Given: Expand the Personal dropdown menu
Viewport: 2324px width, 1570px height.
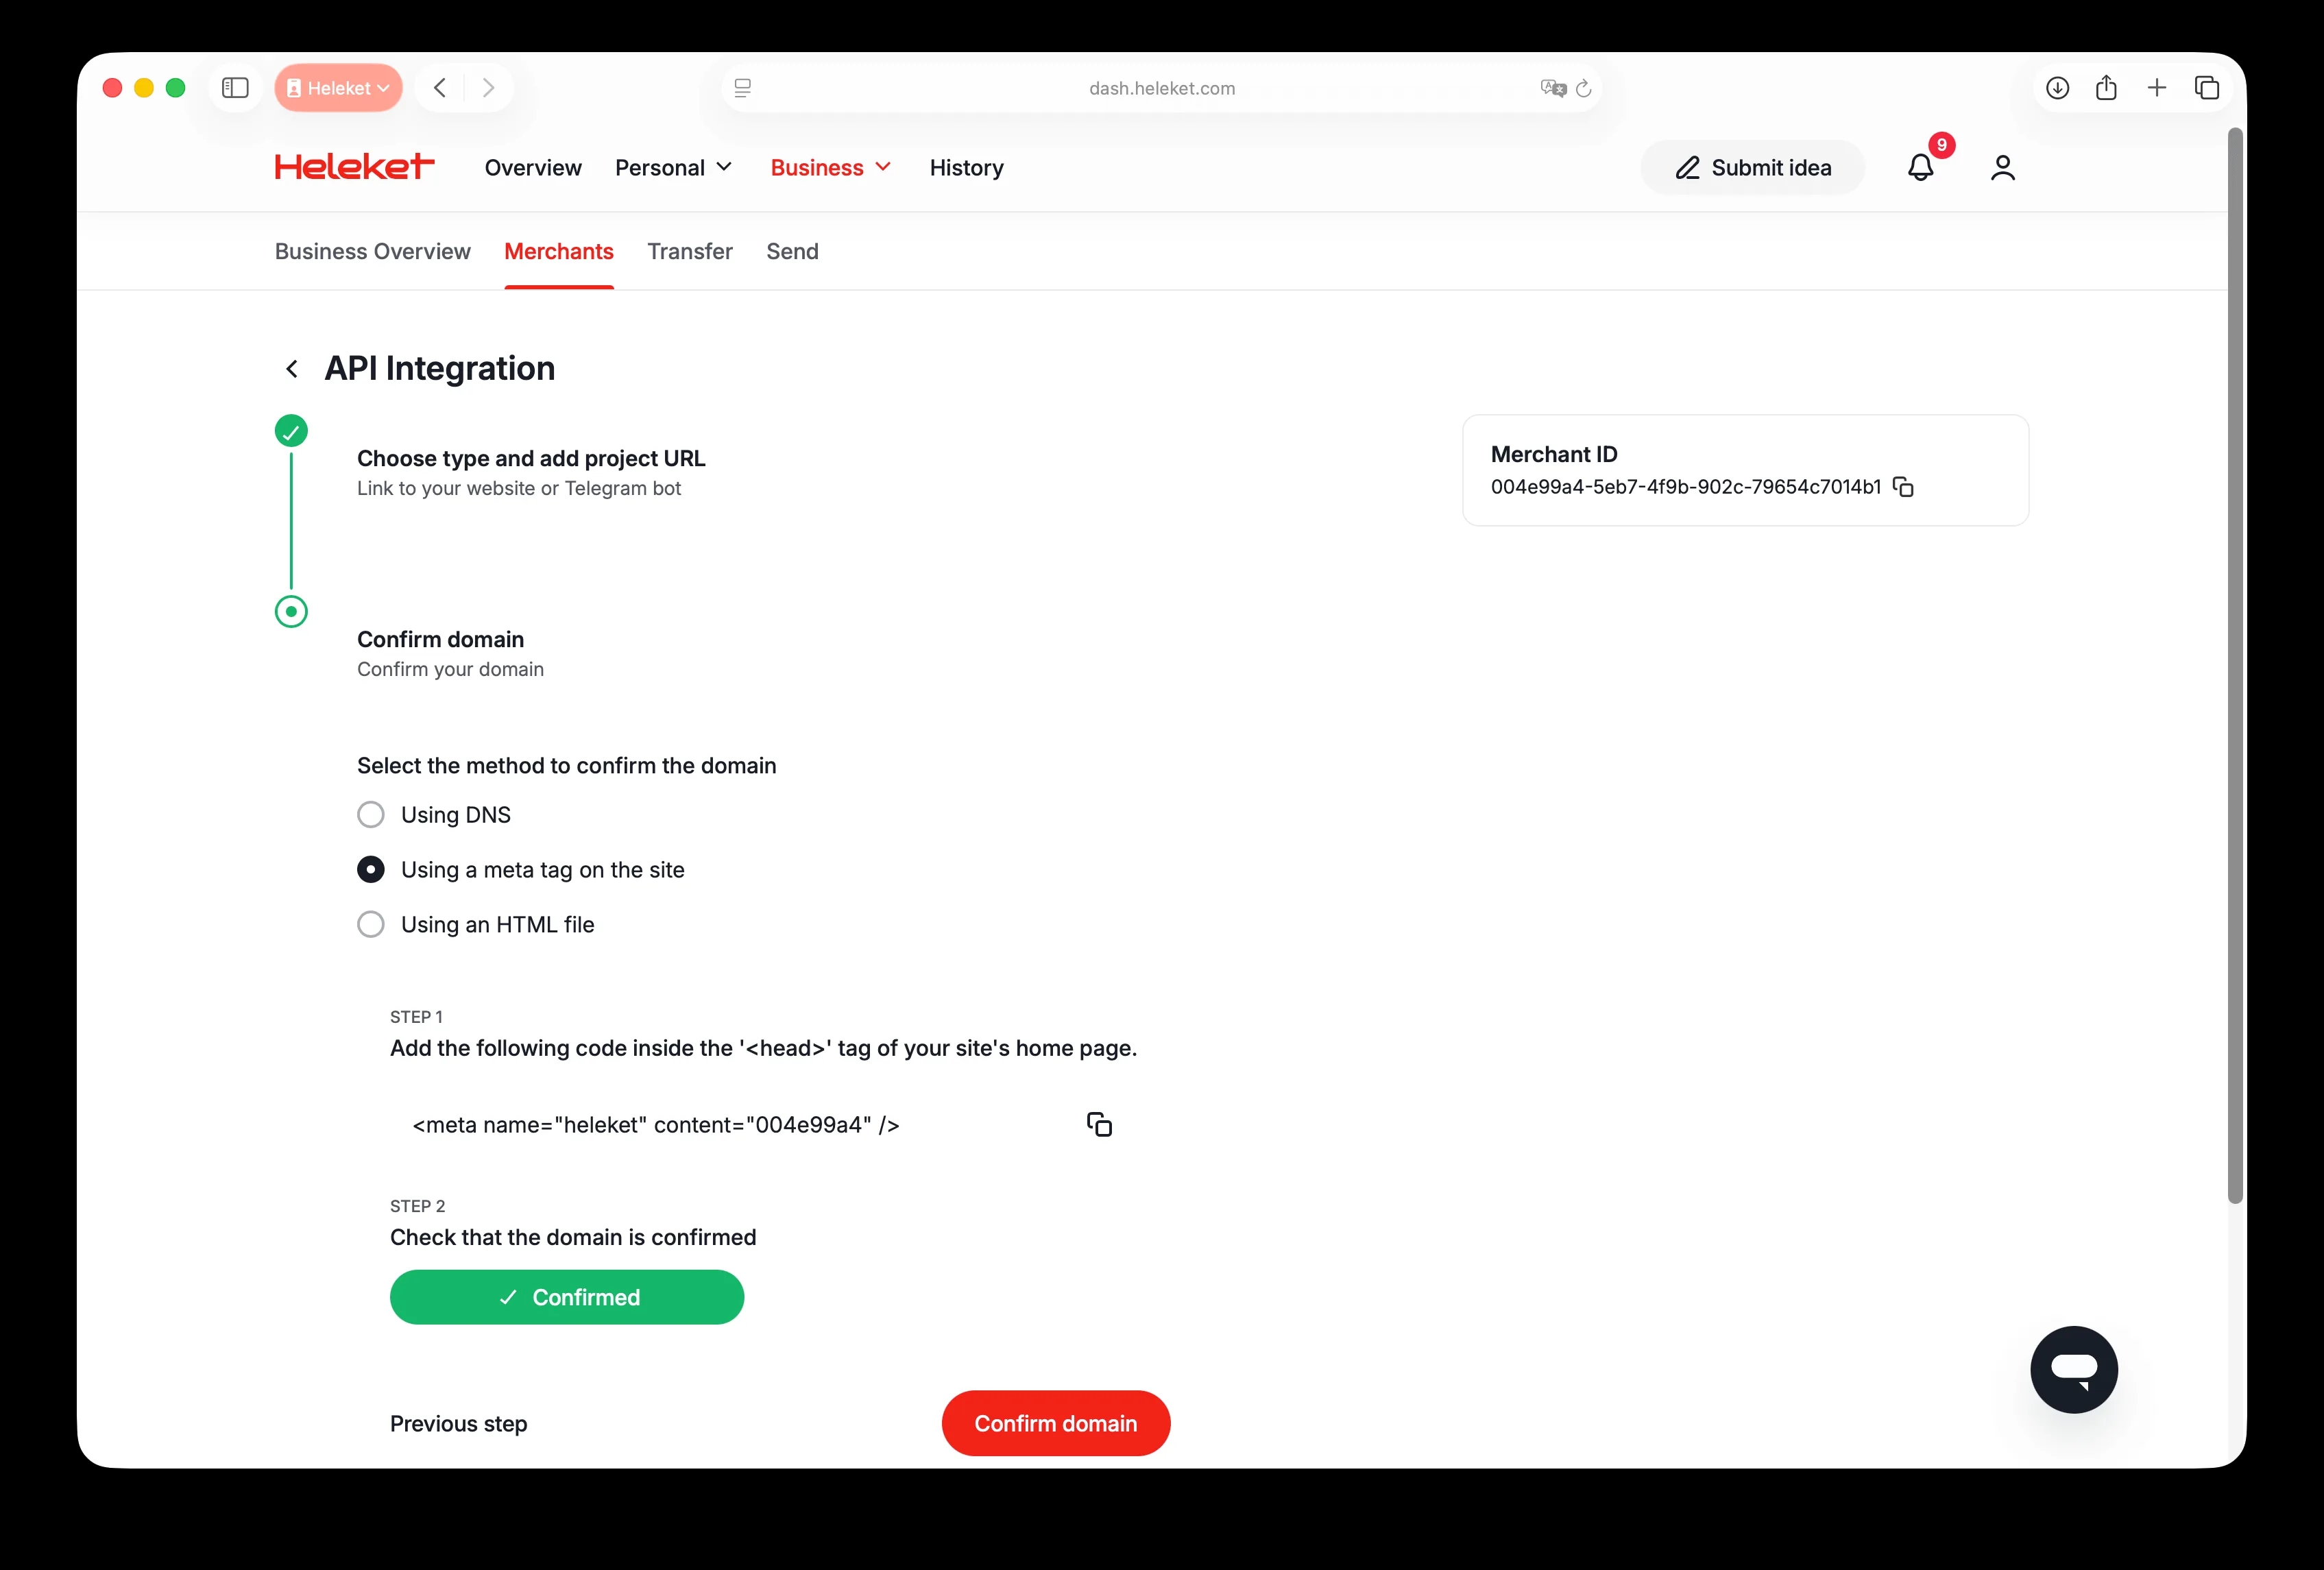Looking at the screenshot, I should click(673, 167).
